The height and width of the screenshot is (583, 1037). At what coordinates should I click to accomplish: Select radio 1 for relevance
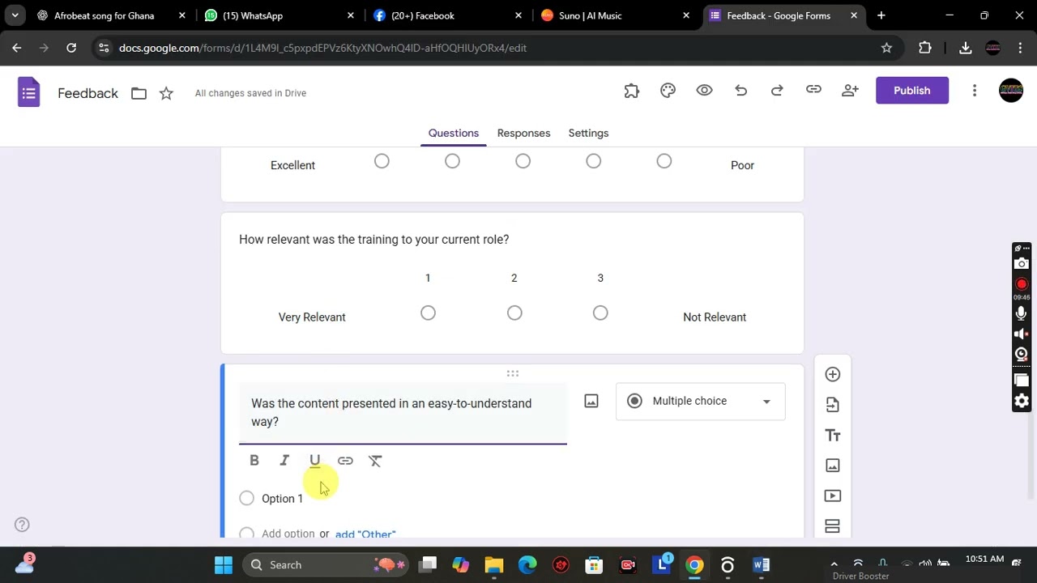pyautogui.click(x=428, y=313)
